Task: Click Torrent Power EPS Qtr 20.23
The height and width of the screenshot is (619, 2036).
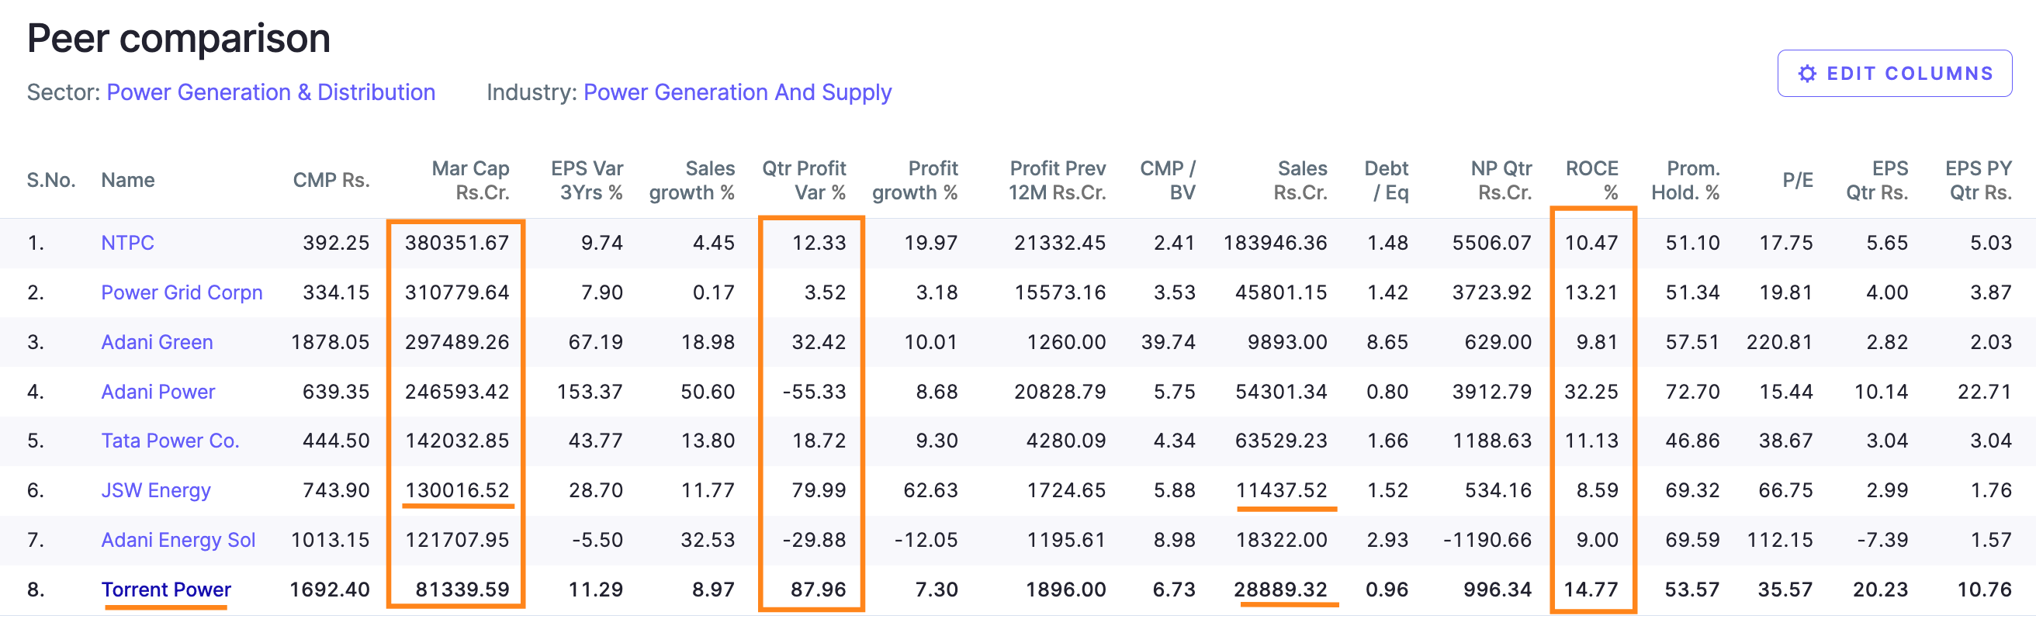Action: tap(1880, 590)
